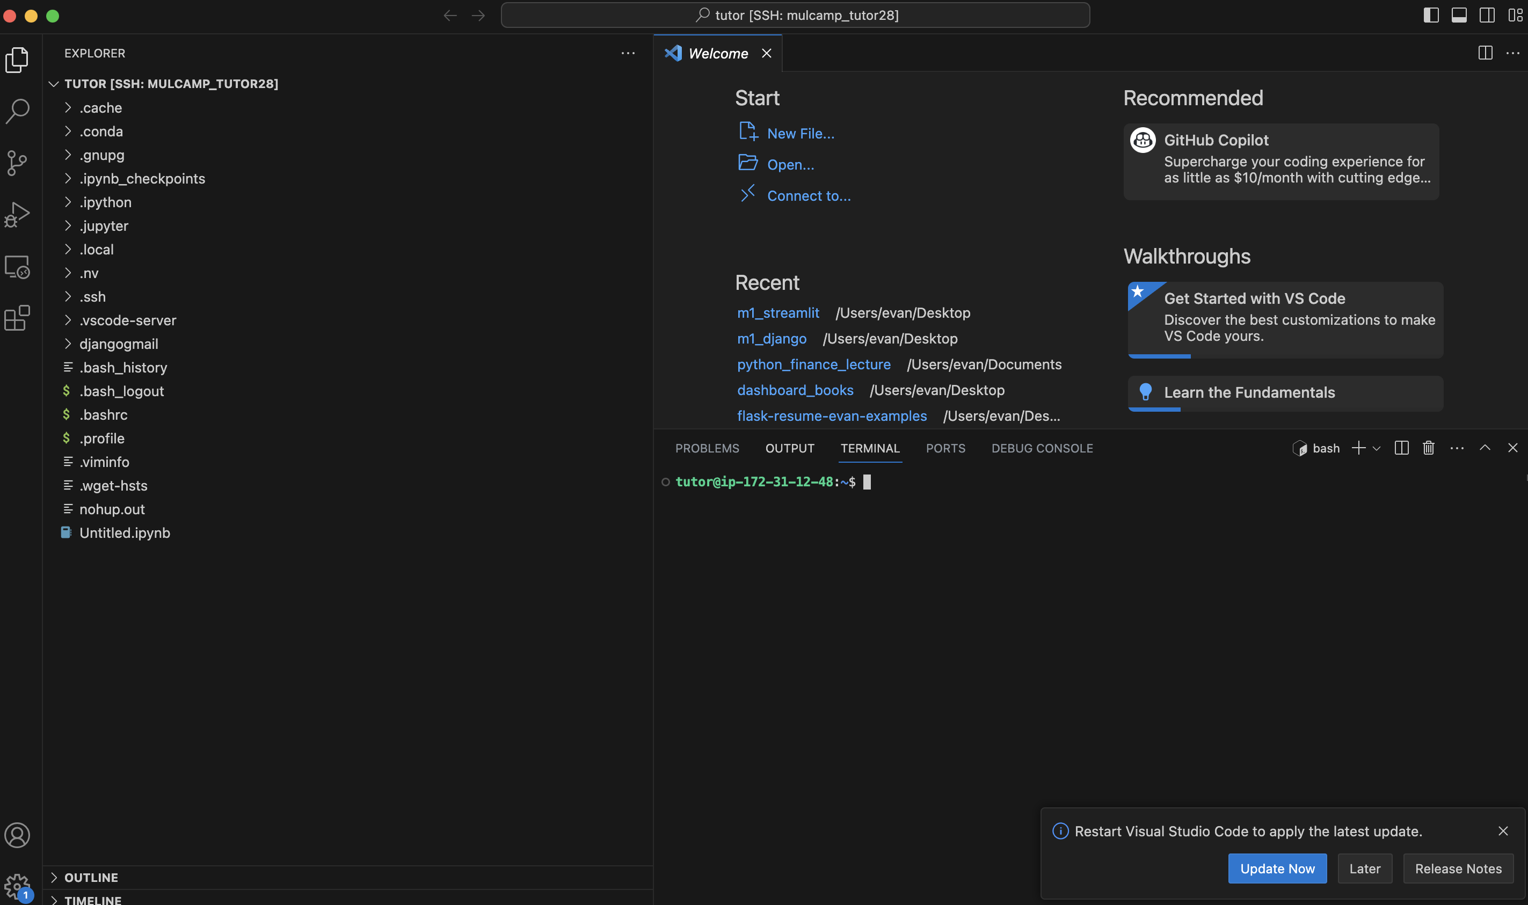This screenshot has width=1528, height=905.
Task: Open Explorer Views and More Actions ellipsis
Action: pyautogui.click(x=628, y=53)
